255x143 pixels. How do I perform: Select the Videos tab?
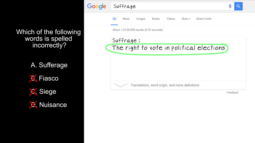point(171,19)
